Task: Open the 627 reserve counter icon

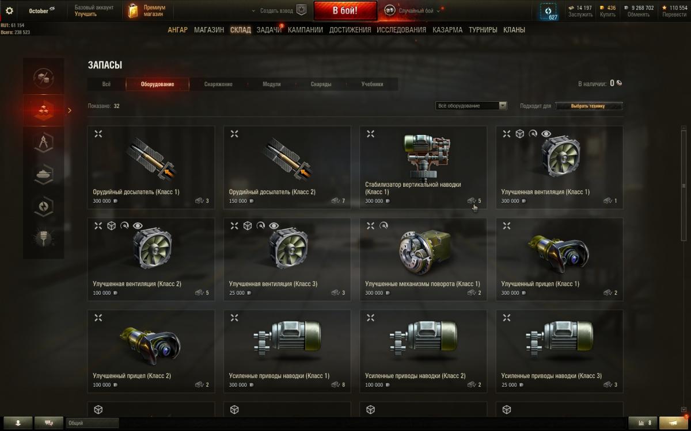Action: click(x=549, y=11)
